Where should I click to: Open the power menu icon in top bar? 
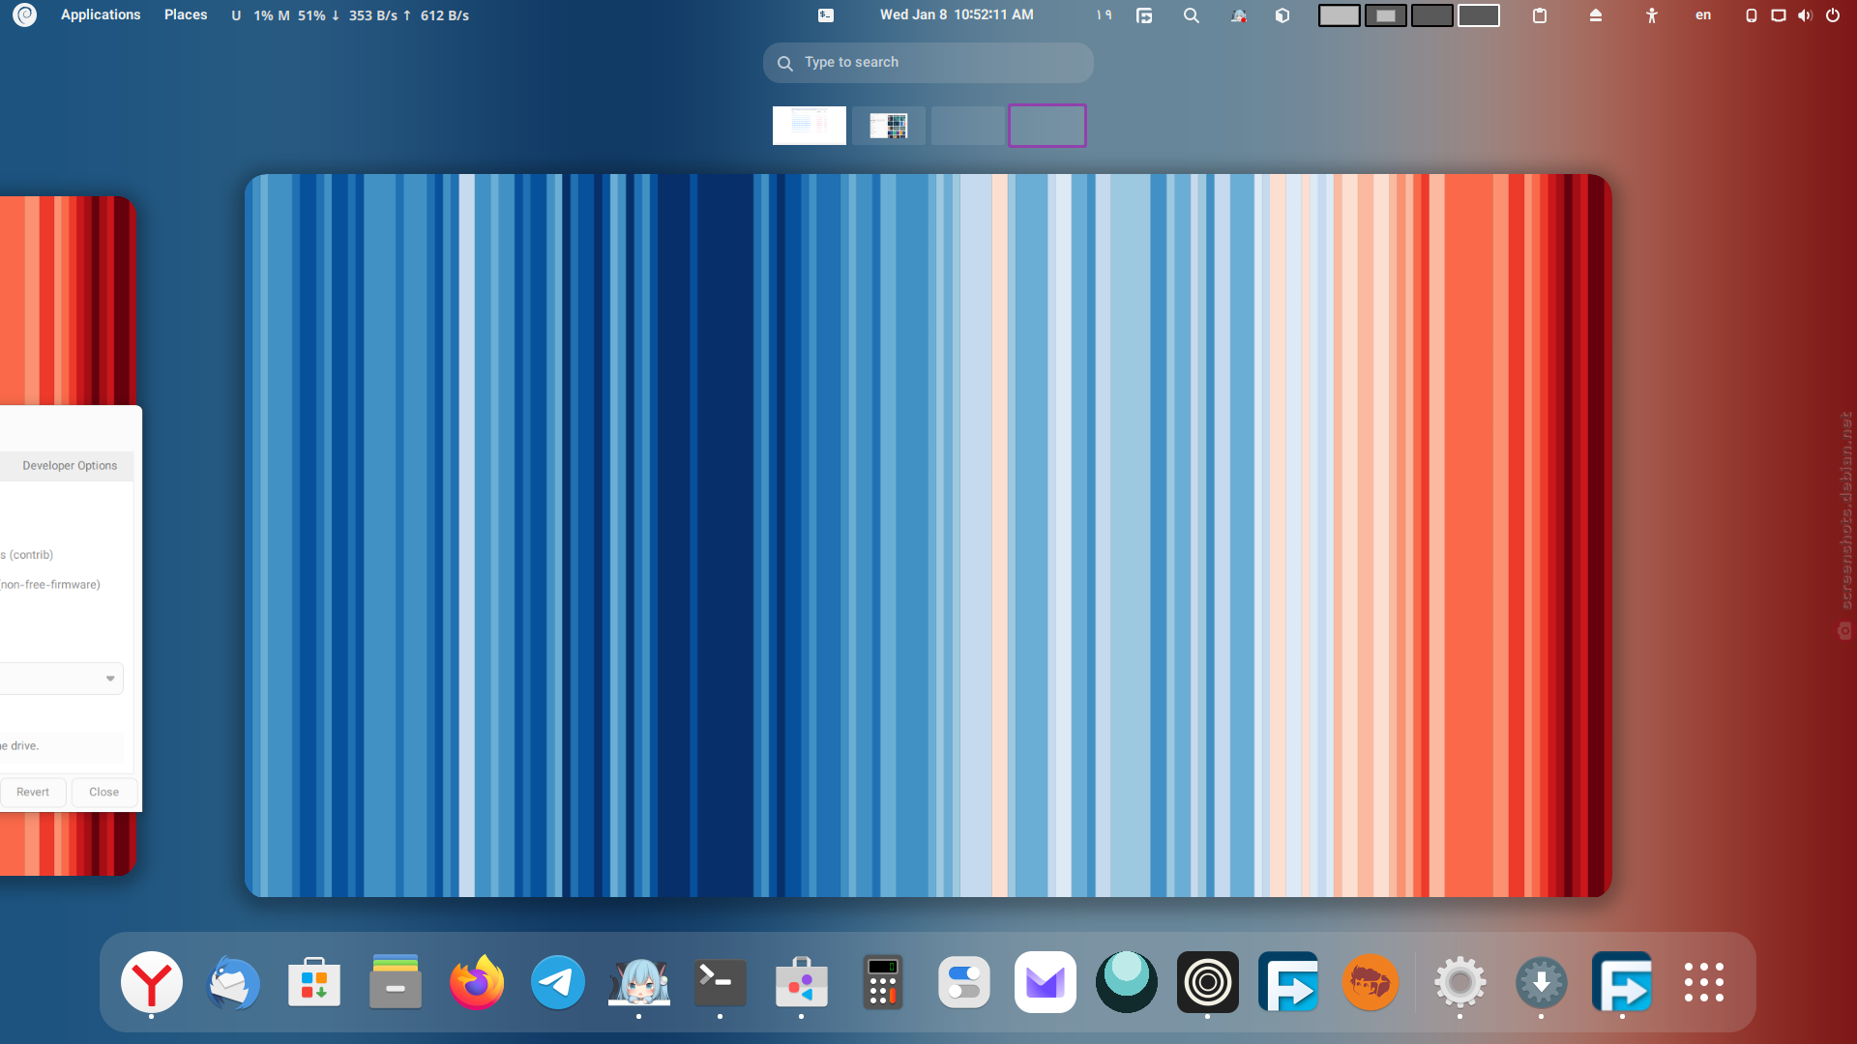click(1833, 15)
